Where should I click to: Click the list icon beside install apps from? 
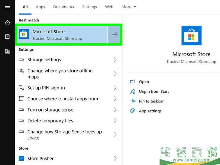click(21, 99)
